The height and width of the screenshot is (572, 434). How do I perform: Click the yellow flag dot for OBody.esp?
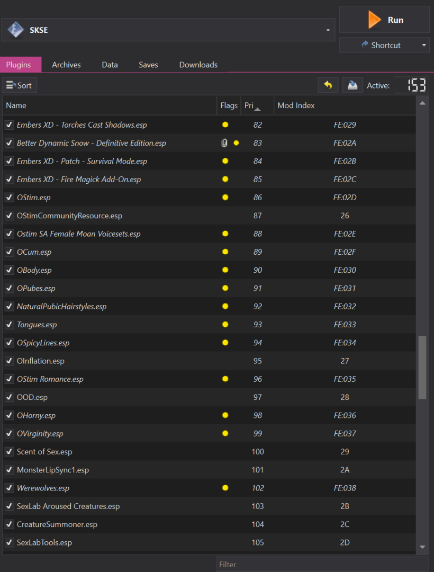225,270
